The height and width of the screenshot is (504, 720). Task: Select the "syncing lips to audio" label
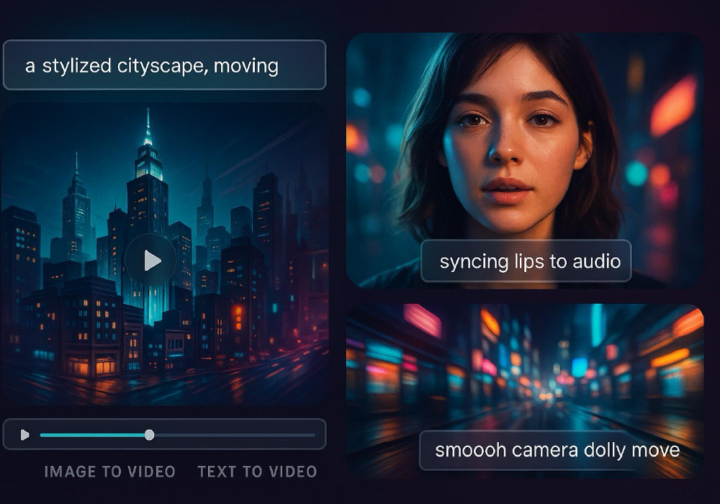(526, 261)
